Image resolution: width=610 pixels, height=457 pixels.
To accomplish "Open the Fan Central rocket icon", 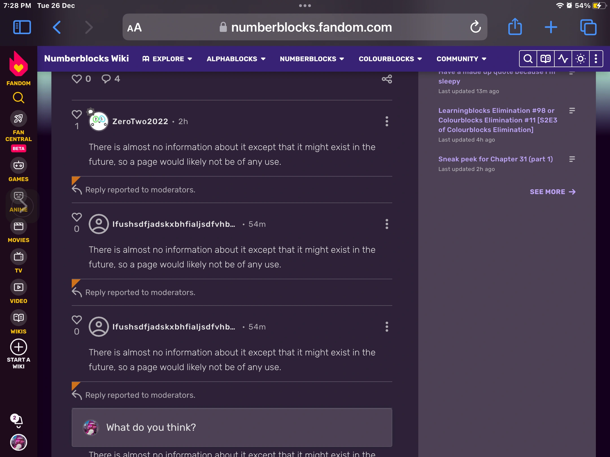I will [18, 118].
